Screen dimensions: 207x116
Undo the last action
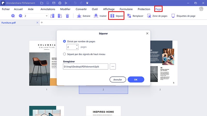coord(75,3)
